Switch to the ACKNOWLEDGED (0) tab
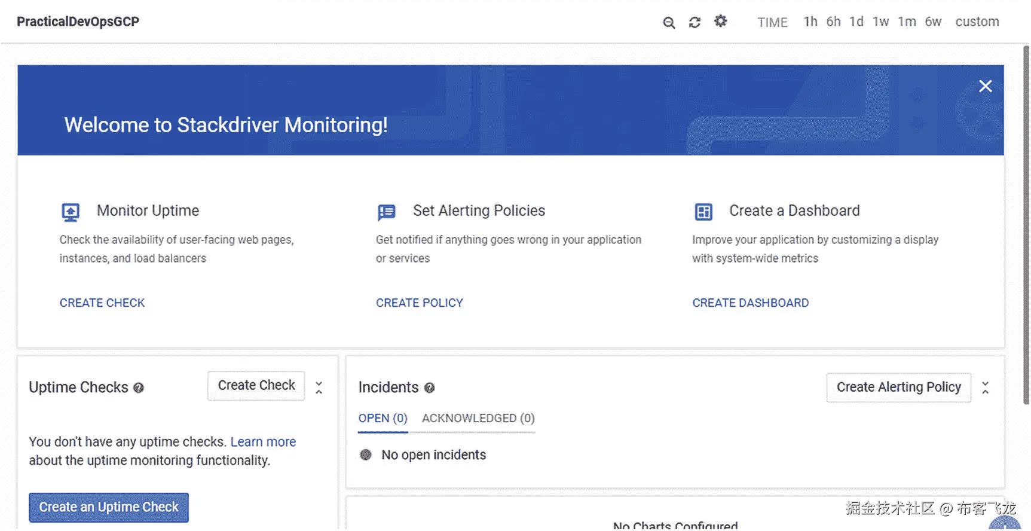1031x531 pixels. 478,419
